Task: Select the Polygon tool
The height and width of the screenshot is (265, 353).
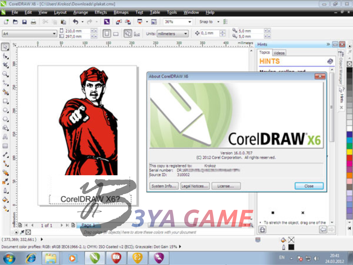Action: point(5,119)
